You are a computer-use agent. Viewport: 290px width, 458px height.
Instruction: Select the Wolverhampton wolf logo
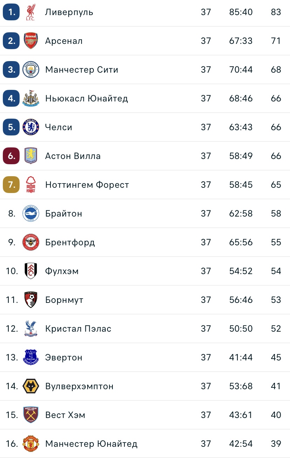tap(31, 386)
